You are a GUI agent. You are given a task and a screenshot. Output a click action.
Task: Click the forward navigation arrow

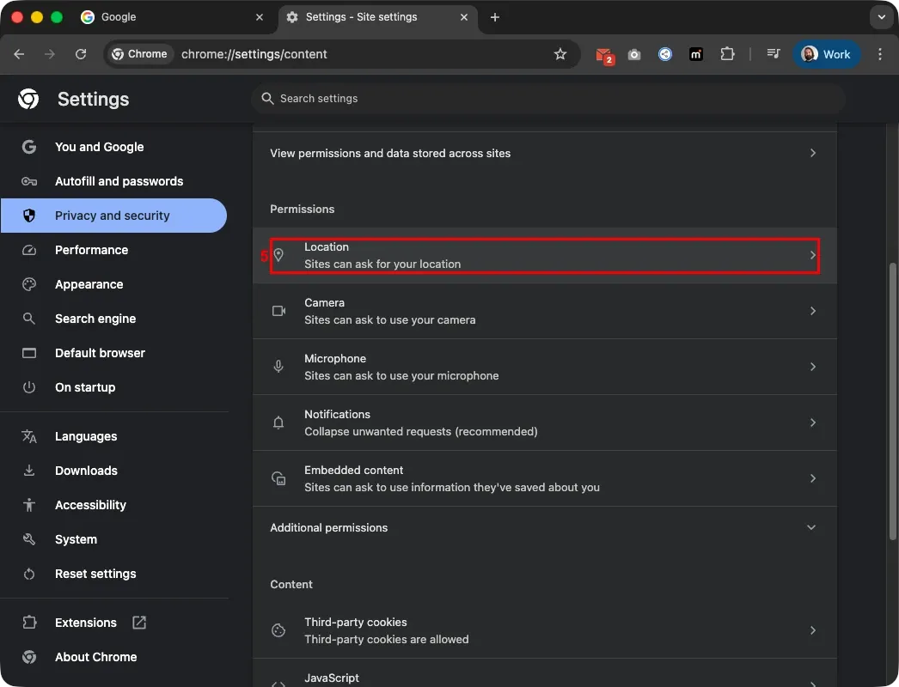pyautogui.click(x=50, y=54)
